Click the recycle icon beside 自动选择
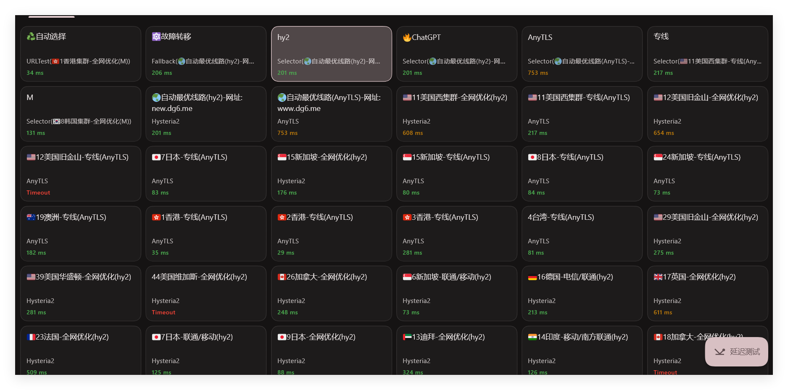This screenshot has height=390, width=788. coord(31,37)
